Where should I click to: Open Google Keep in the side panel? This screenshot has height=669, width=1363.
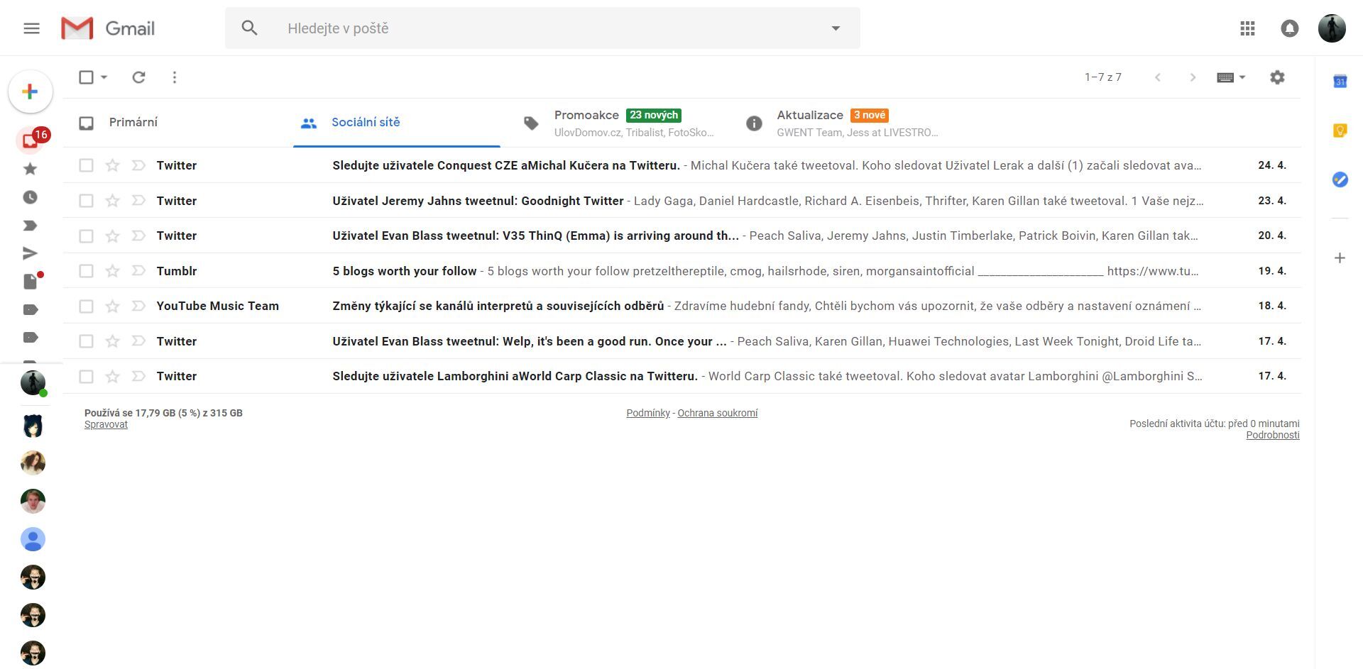(x=1340, y=131)
